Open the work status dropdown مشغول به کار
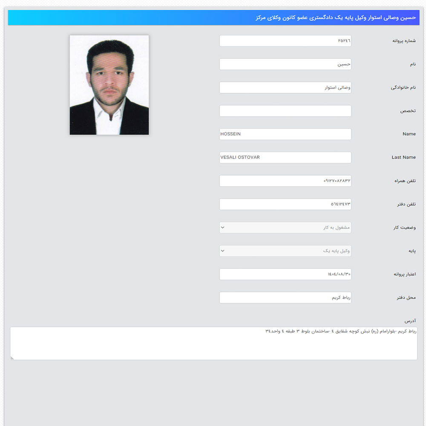 [x=285, y=227]
